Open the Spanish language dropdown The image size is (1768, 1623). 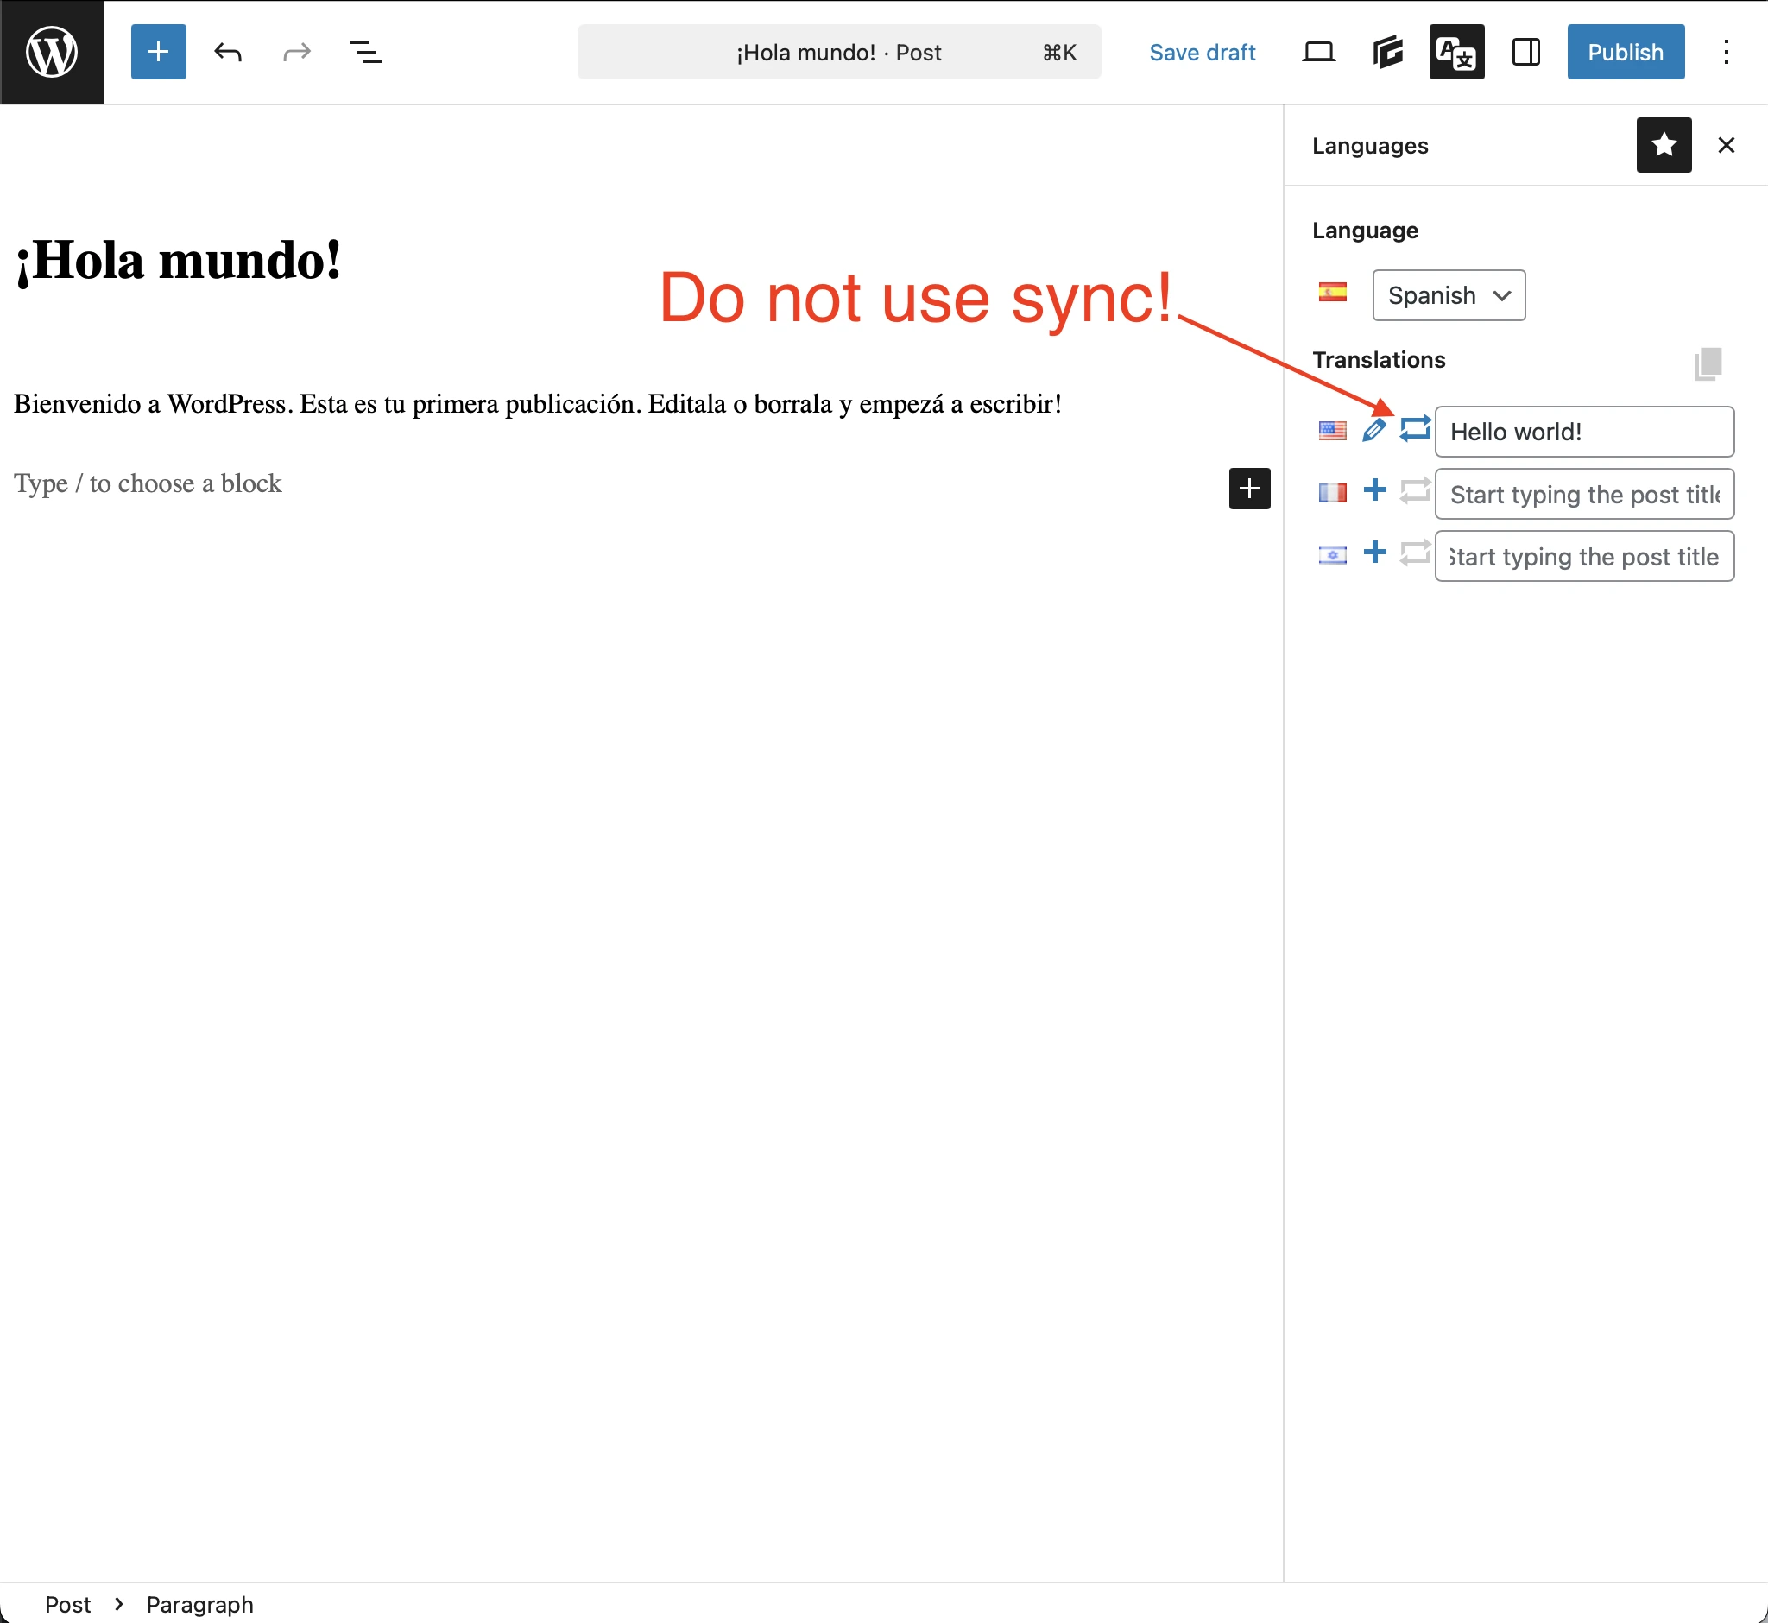pos(1448,295)
